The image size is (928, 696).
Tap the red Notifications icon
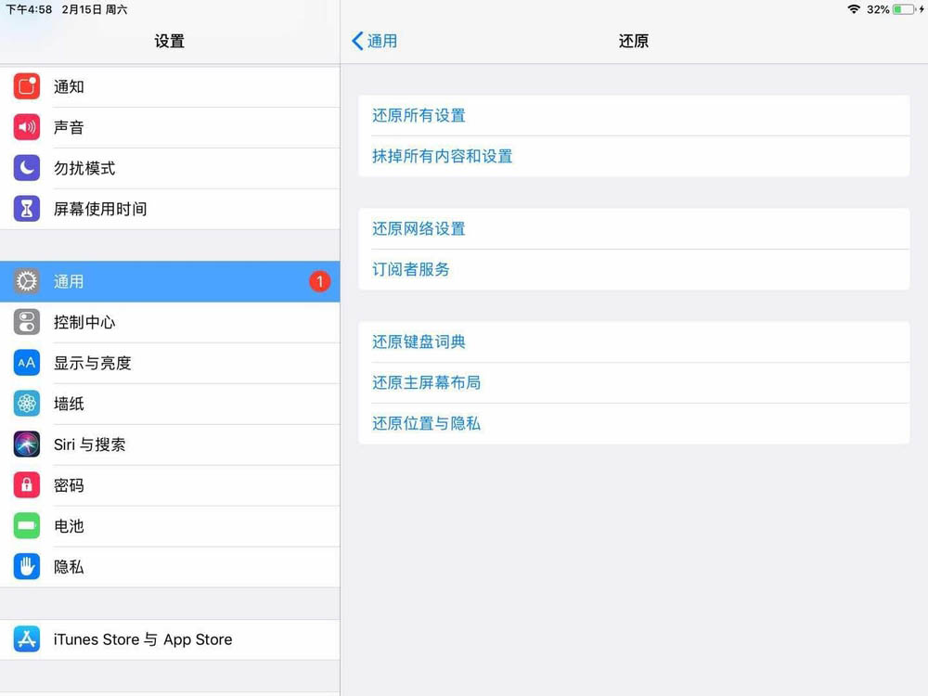[x=27, y=87]
